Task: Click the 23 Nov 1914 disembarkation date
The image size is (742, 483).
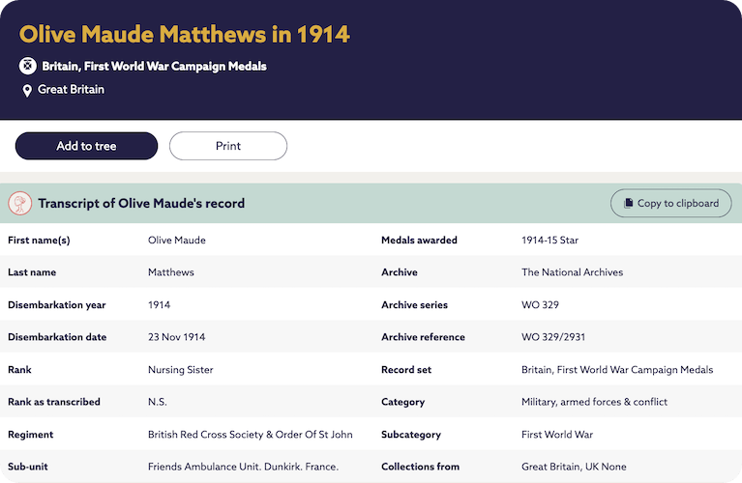Action: [x=176, y=337]
